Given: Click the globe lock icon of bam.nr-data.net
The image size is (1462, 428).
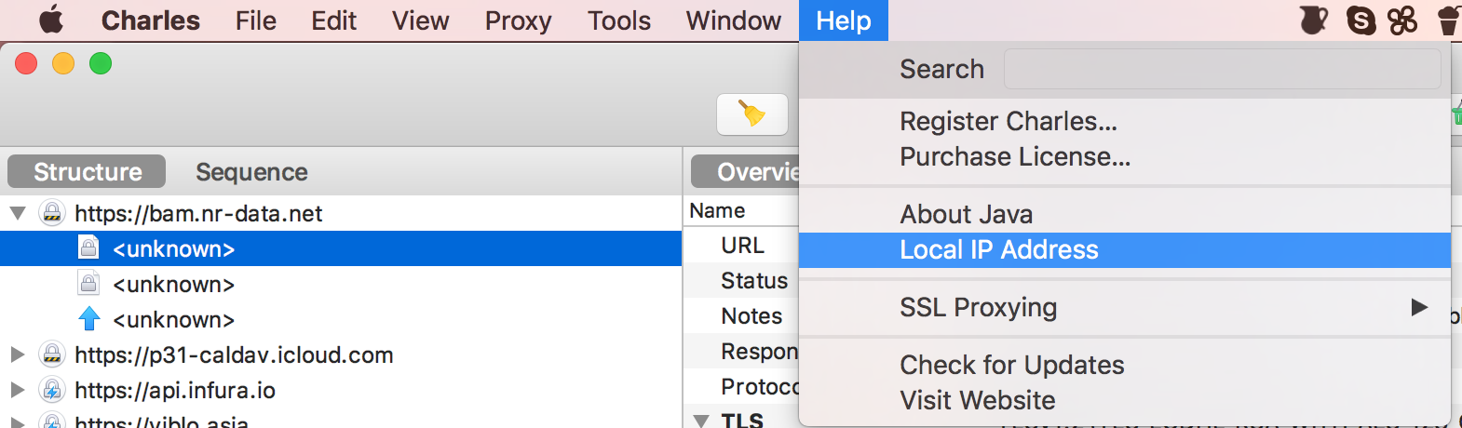Looking at the screenshot, I should tap(52, 213).
